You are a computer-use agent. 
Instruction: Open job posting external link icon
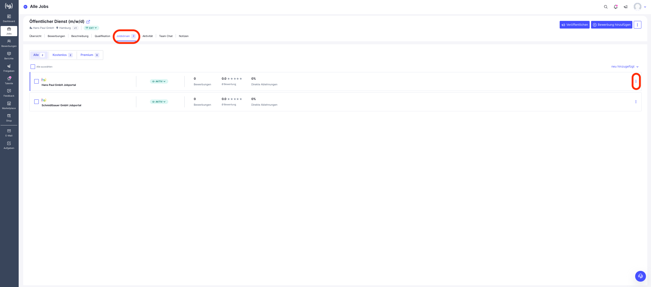[88, 22]
